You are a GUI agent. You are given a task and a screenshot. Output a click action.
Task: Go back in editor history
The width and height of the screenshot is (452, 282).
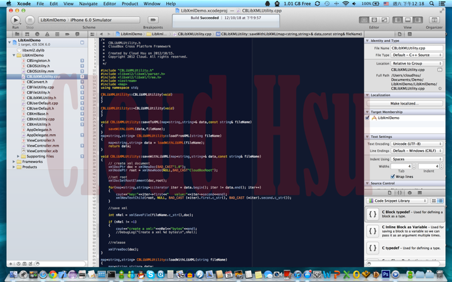[x=101, y=34]
